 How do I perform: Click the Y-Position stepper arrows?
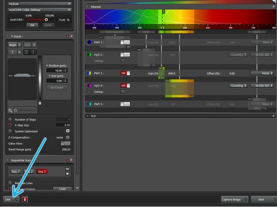66,70
